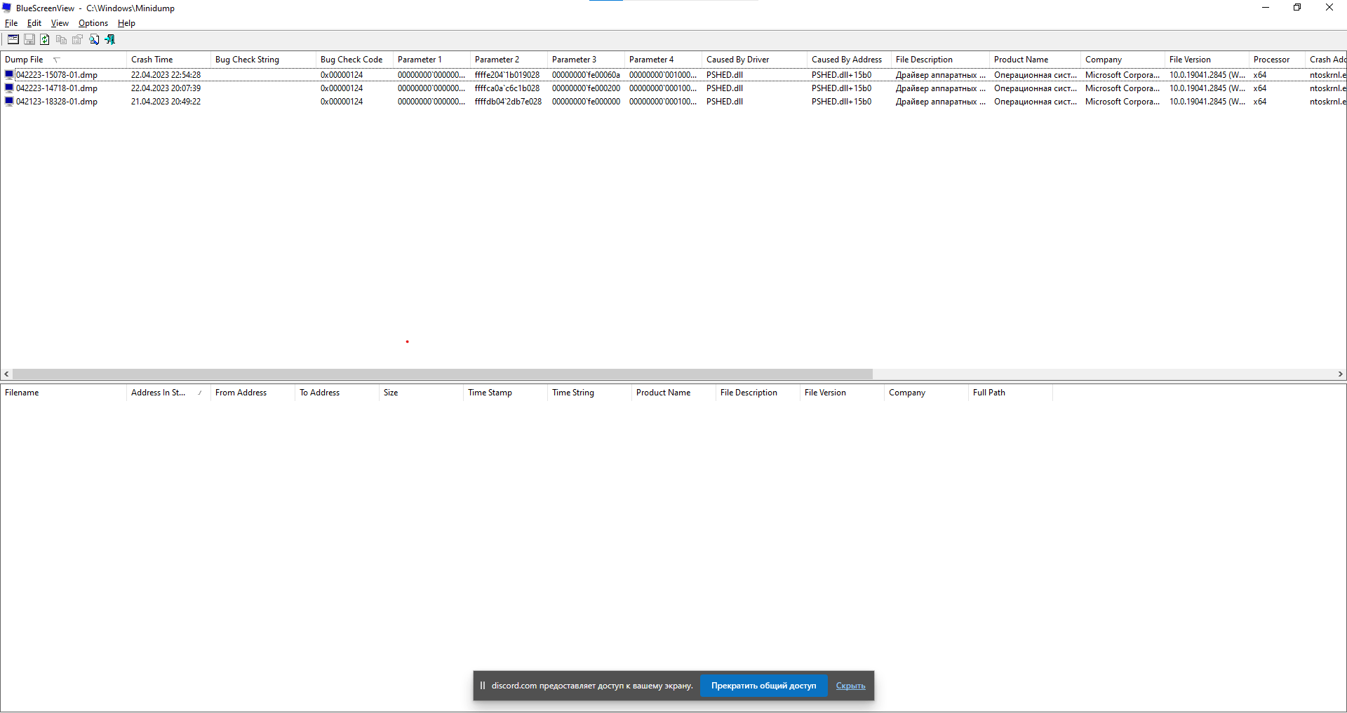Open the View menu

click(60, 23)
